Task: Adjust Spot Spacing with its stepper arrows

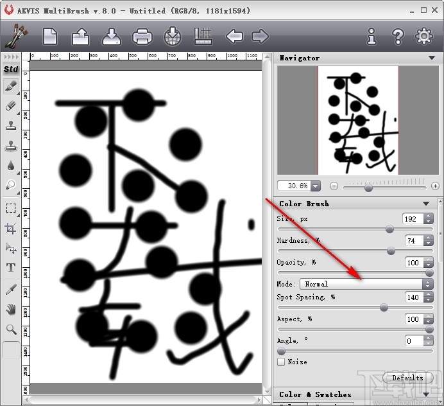Action: pos(429,297)
